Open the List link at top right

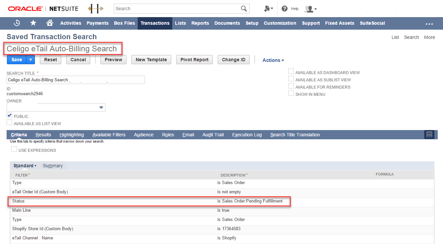tap(395, 37)
